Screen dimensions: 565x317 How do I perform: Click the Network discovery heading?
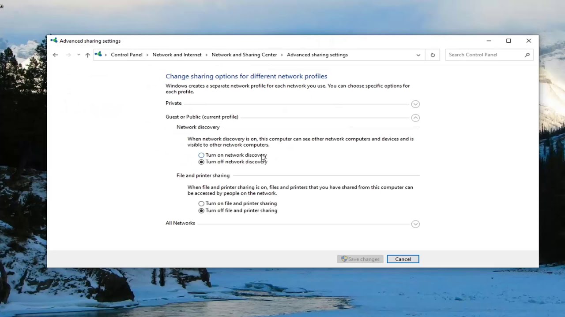click(198, 127)
